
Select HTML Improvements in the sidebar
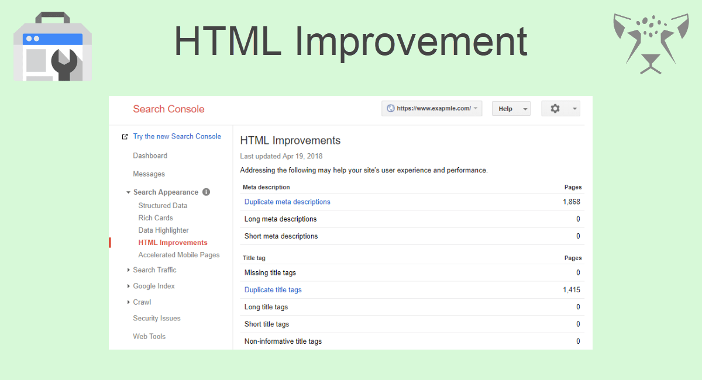click(173, 243)
